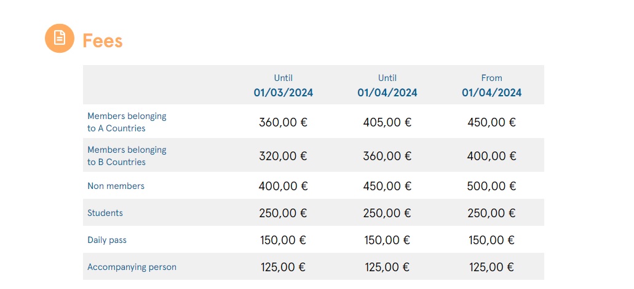The image size is (634, 289).
Task: Click the Non members row label
Action: tap(116, 186)
